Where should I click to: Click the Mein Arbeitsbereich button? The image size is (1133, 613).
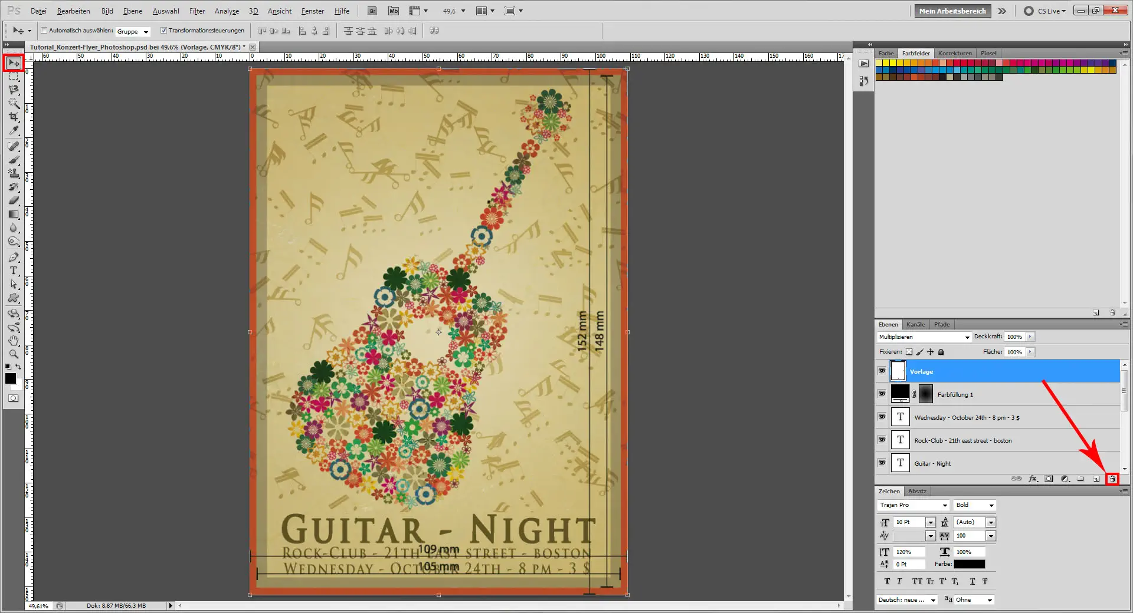point(952,11)
